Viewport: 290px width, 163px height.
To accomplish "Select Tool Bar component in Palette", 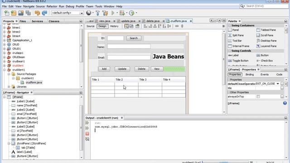I will (235, 41).
